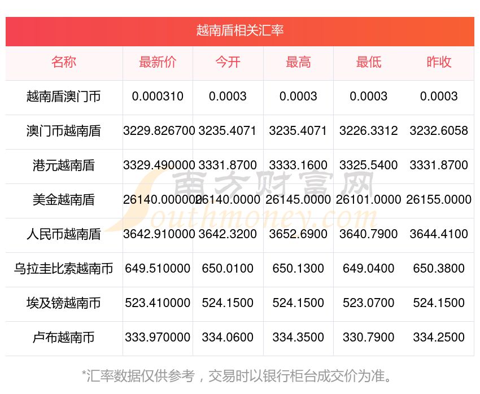Select the 越南盾澳门币 row name
Screen dimensions: 480x394
click(x=64, y=97)
